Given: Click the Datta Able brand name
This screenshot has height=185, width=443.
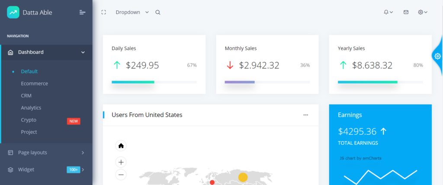Looking at the screenshot, I should pos(37,13).
